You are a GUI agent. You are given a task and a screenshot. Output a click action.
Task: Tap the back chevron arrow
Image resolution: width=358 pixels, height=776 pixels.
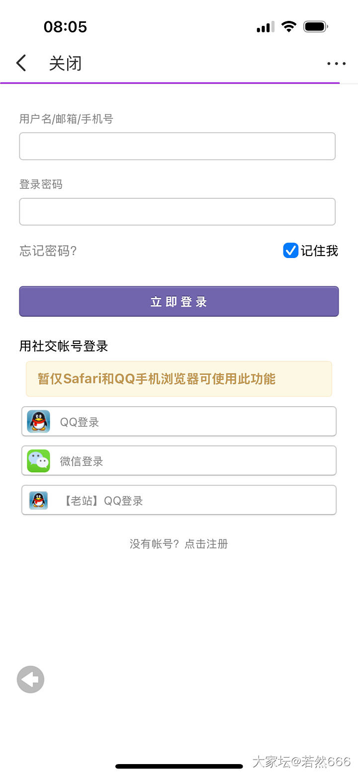pos(21,63)
